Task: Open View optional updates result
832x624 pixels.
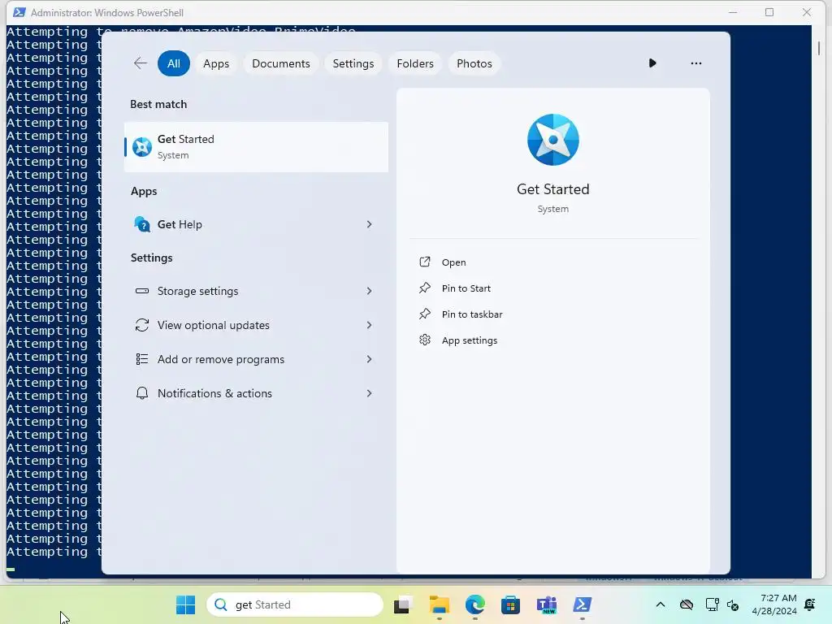Action: tap(256, 325)
